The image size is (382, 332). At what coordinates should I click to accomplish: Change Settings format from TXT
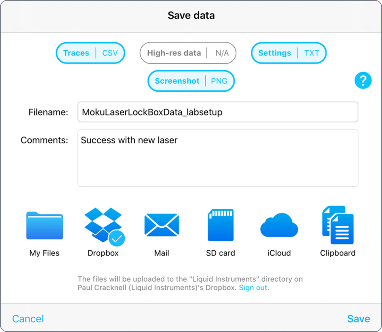[312, 53]
